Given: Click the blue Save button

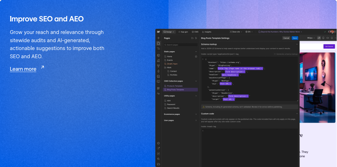Looking at the screenshot, I should point(295,38).
